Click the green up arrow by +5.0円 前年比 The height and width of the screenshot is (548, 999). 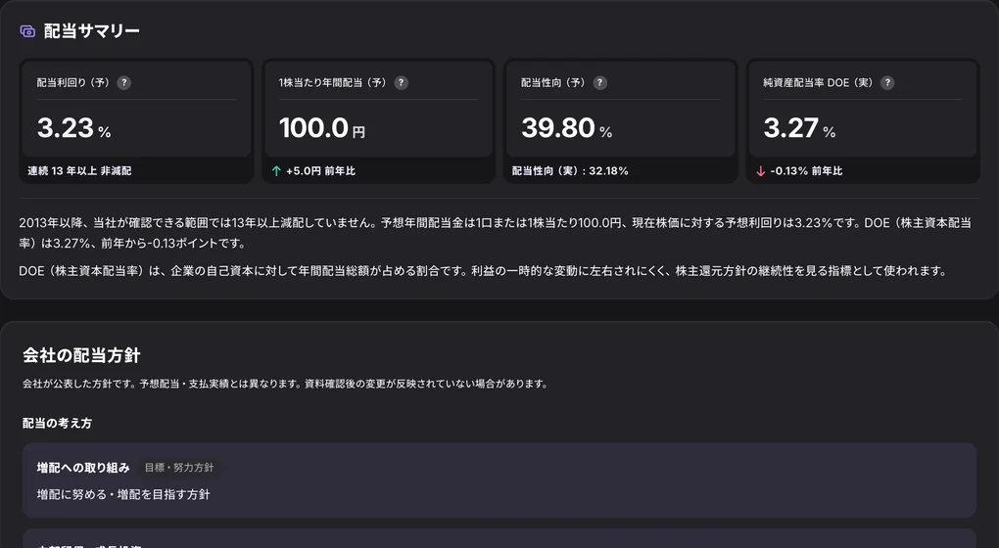pos(276,171)
